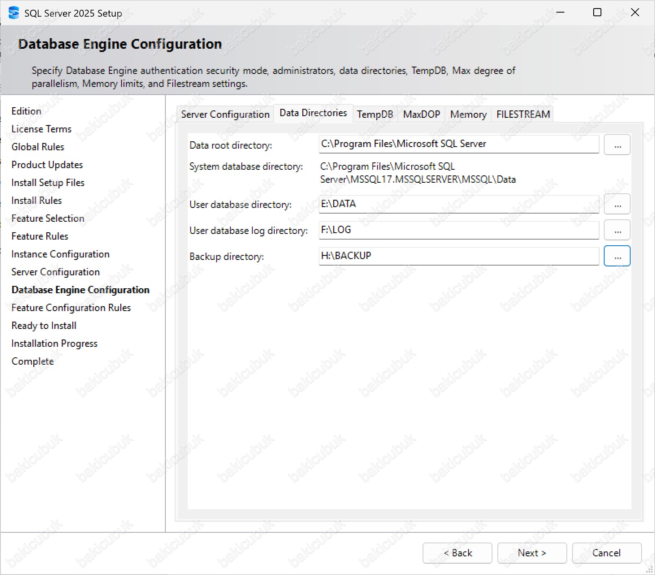
Task: Click into the Data root directory field
Action: click(x=458, y=144)
